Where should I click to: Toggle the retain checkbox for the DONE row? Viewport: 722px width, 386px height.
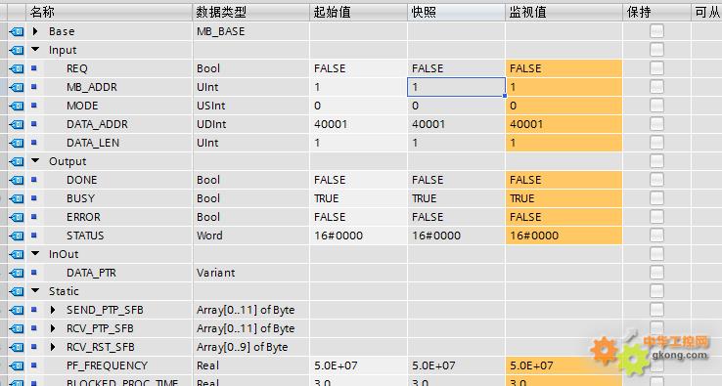[x=657, y=180]
